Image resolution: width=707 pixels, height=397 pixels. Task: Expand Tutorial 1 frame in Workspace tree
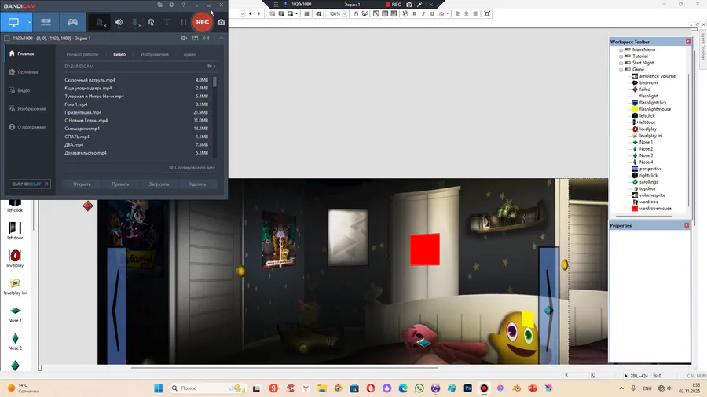[x=621, y=56]
